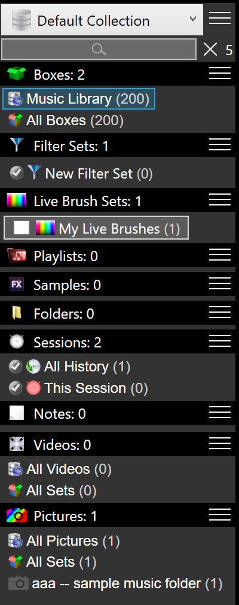
Task: Click the Samples FX icon
Action: 17,285
